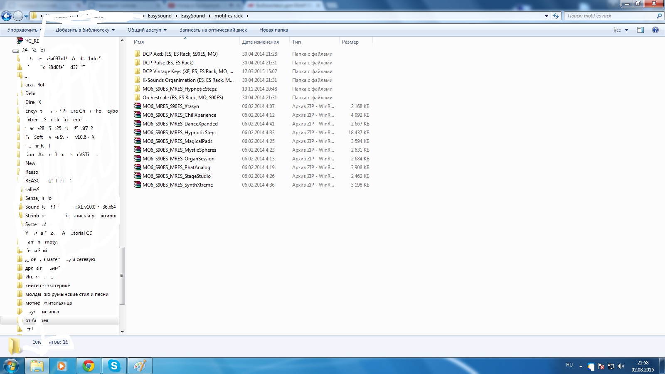Open Paint from the taskbar
665x374 pixels.
click(x=140, y=366)
